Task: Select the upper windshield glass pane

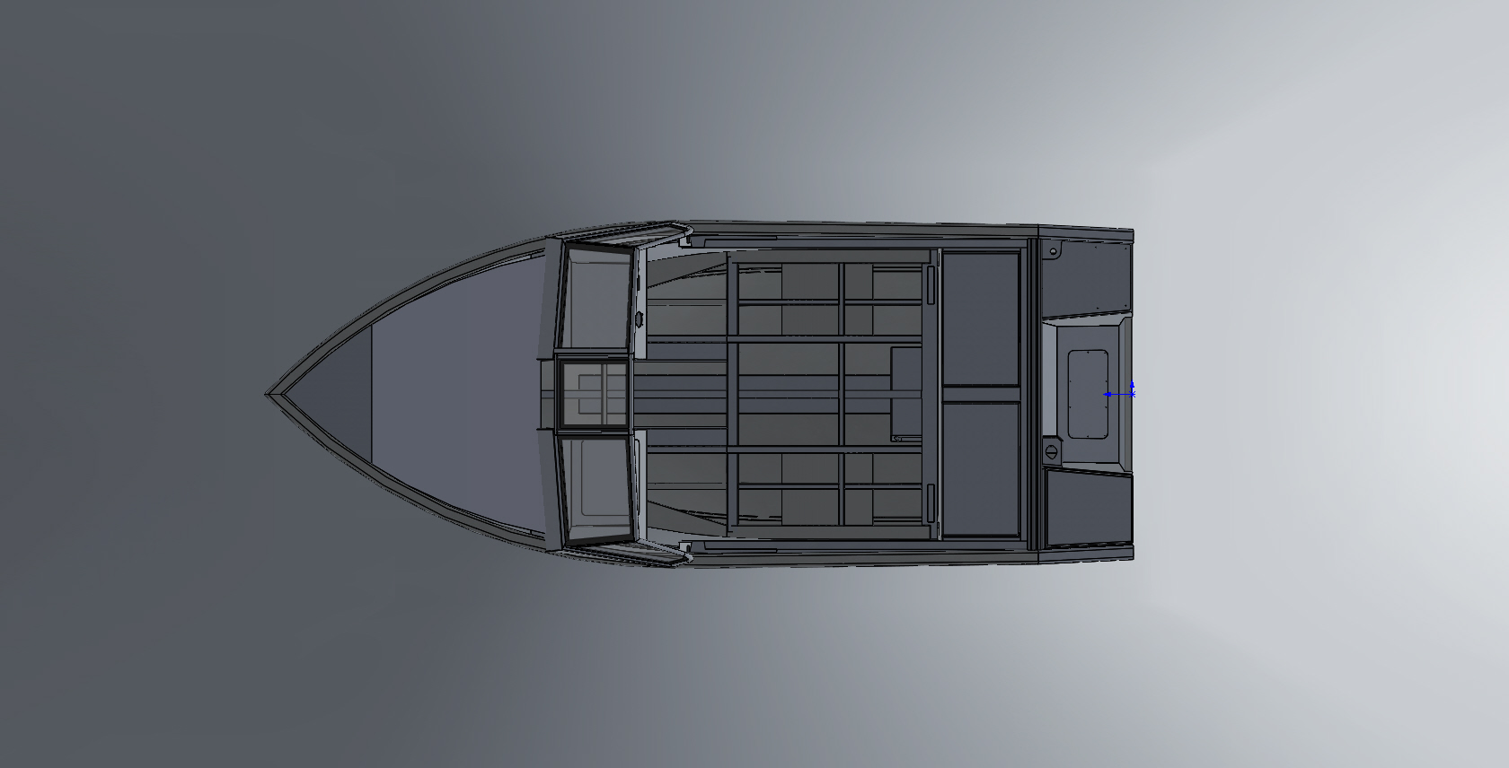Action: [595, 299]
